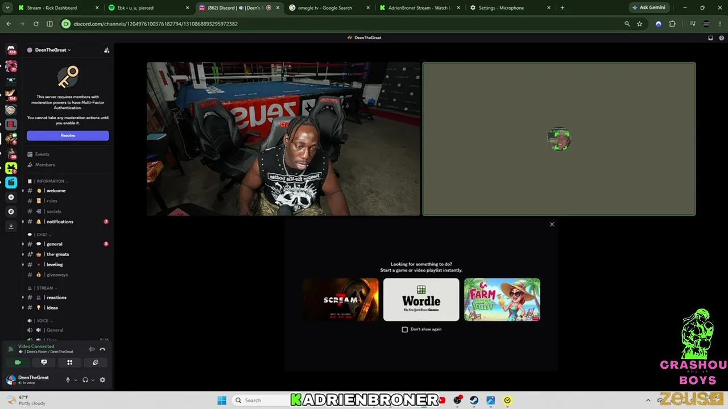Bookmark this page with the star
This screenshot has height=409, width=728.
pyautogui.click(x=640, y=24)
